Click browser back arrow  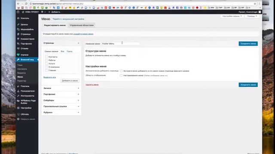18,4
